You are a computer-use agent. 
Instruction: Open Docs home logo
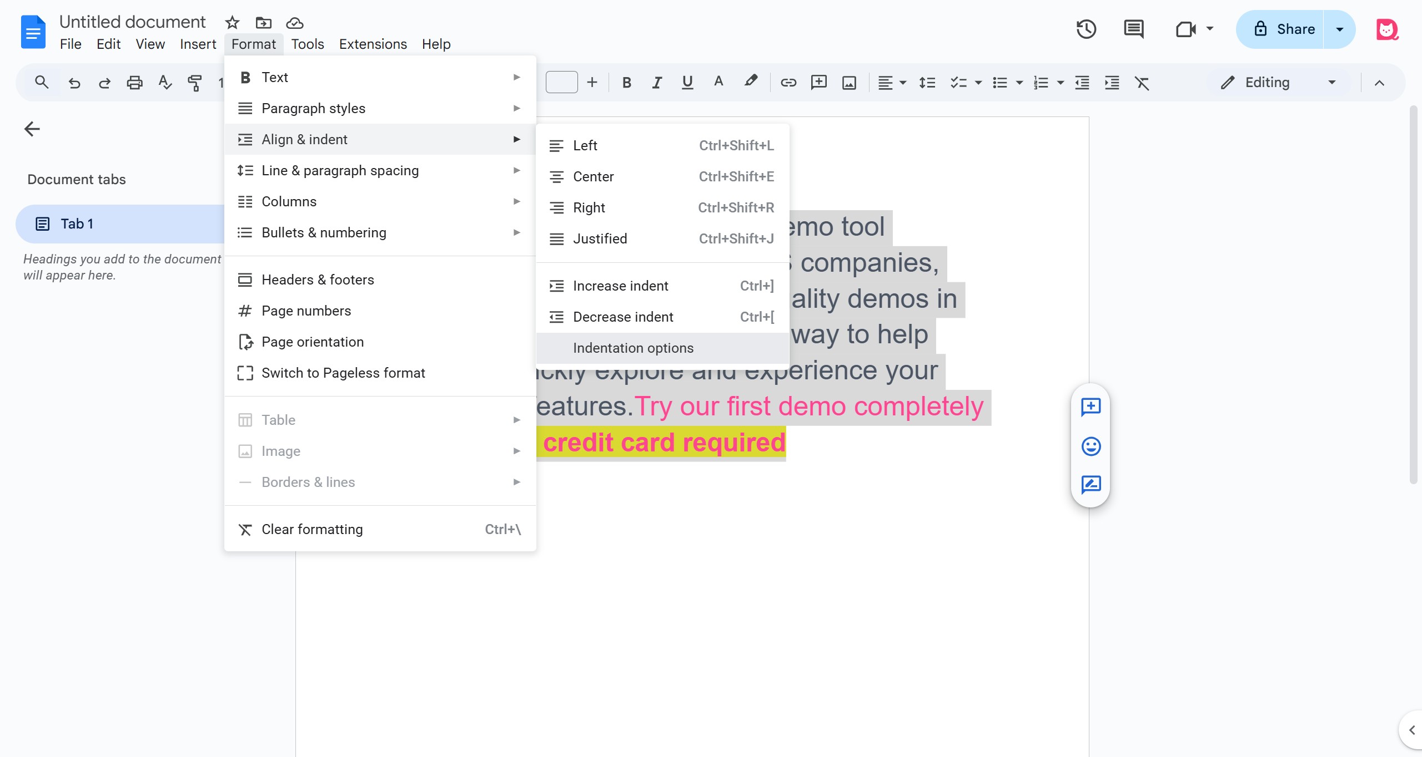(33, 32)
